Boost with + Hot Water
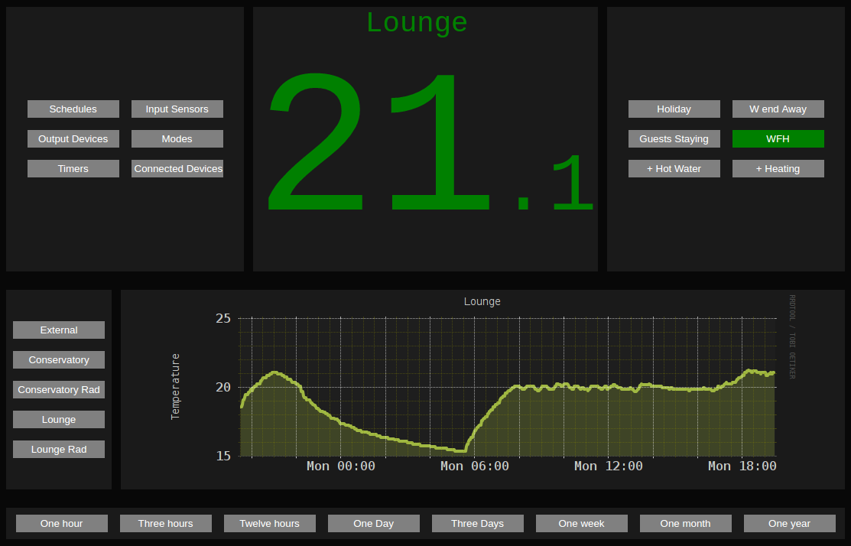 pos(674,168)
